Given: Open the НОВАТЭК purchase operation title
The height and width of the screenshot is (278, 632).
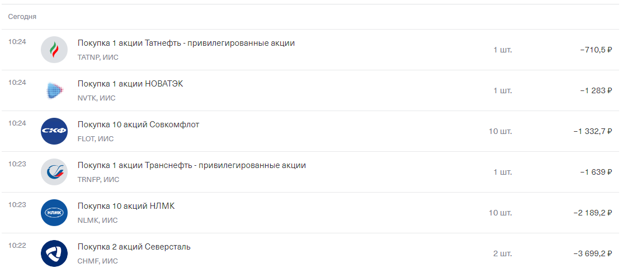Looking at the screenshot, I should 130,84.
